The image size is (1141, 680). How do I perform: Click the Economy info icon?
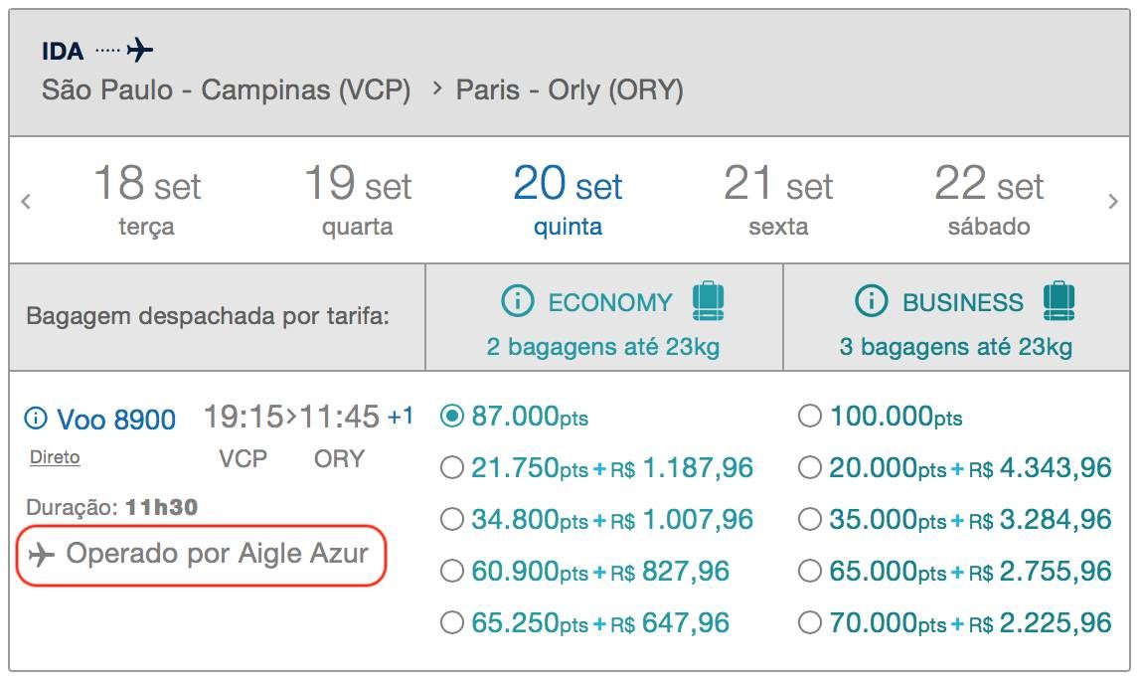(x=518, y=300)
